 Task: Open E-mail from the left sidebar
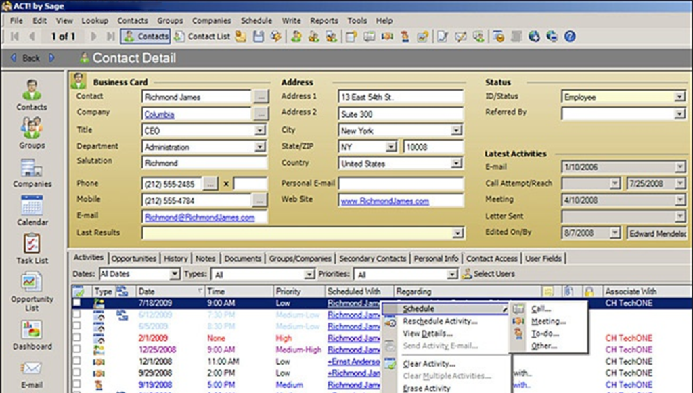32,375
